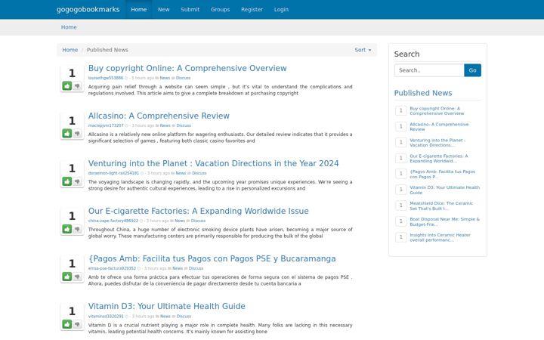
Task: Open sidebar link 'Vitamin D3: Your Ultimate Health Guide'
Action: tap(445, 190)
